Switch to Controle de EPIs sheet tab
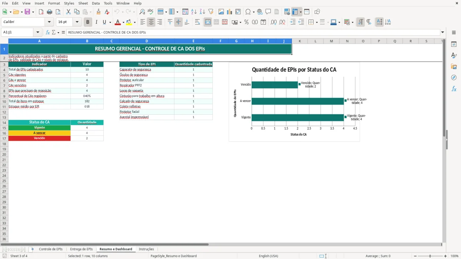Viewport: 461px width, 259px height. (x=51, y=249)
